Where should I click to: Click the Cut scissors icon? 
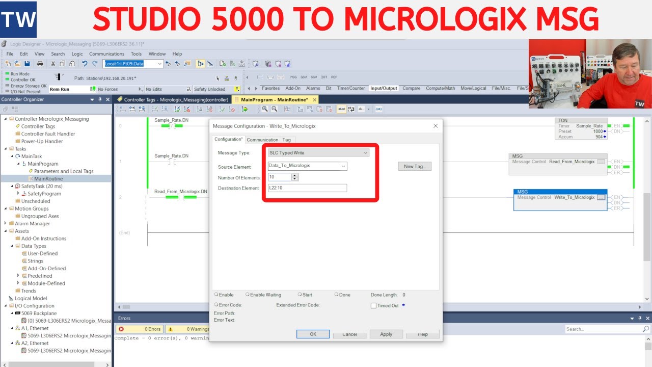53,64
